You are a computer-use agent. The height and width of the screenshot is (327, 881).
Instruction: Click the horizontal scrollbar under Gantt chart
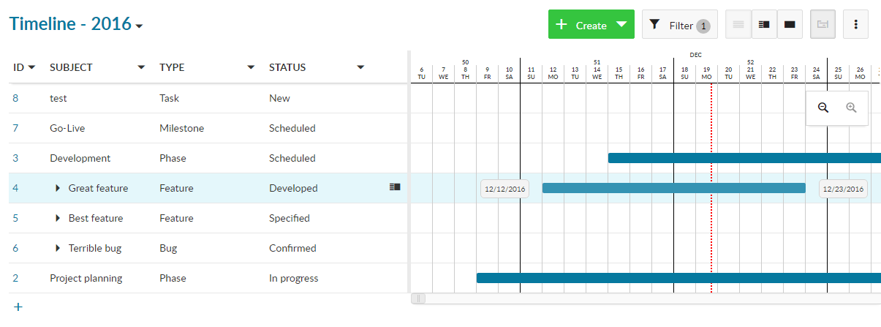(643, 298)
